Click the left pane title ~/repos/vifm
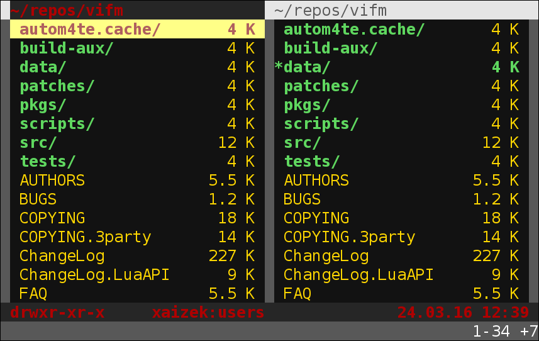 click(67, 10)
